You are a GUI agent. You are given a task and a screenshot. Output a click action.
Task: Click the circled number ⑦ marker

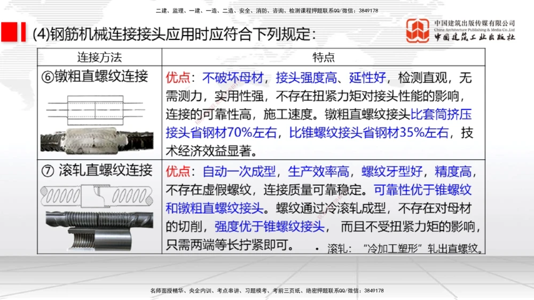click(x=47, y=170)
